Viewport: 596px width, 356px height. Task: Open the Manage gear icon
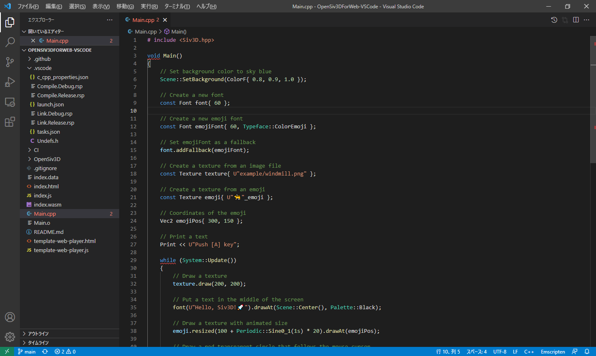tap(10, 337)
